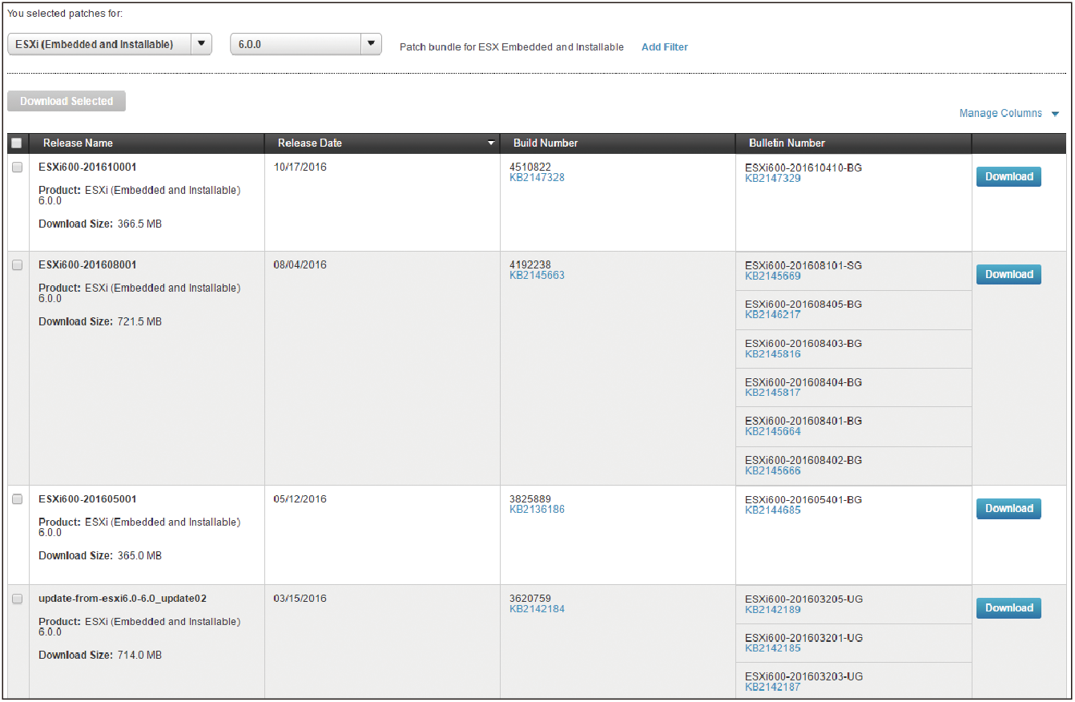Image resolution: width=1075 pixels, height=702 pixels.
Task: Click release date 03/15/2016
Action: (x=300, y=598)
